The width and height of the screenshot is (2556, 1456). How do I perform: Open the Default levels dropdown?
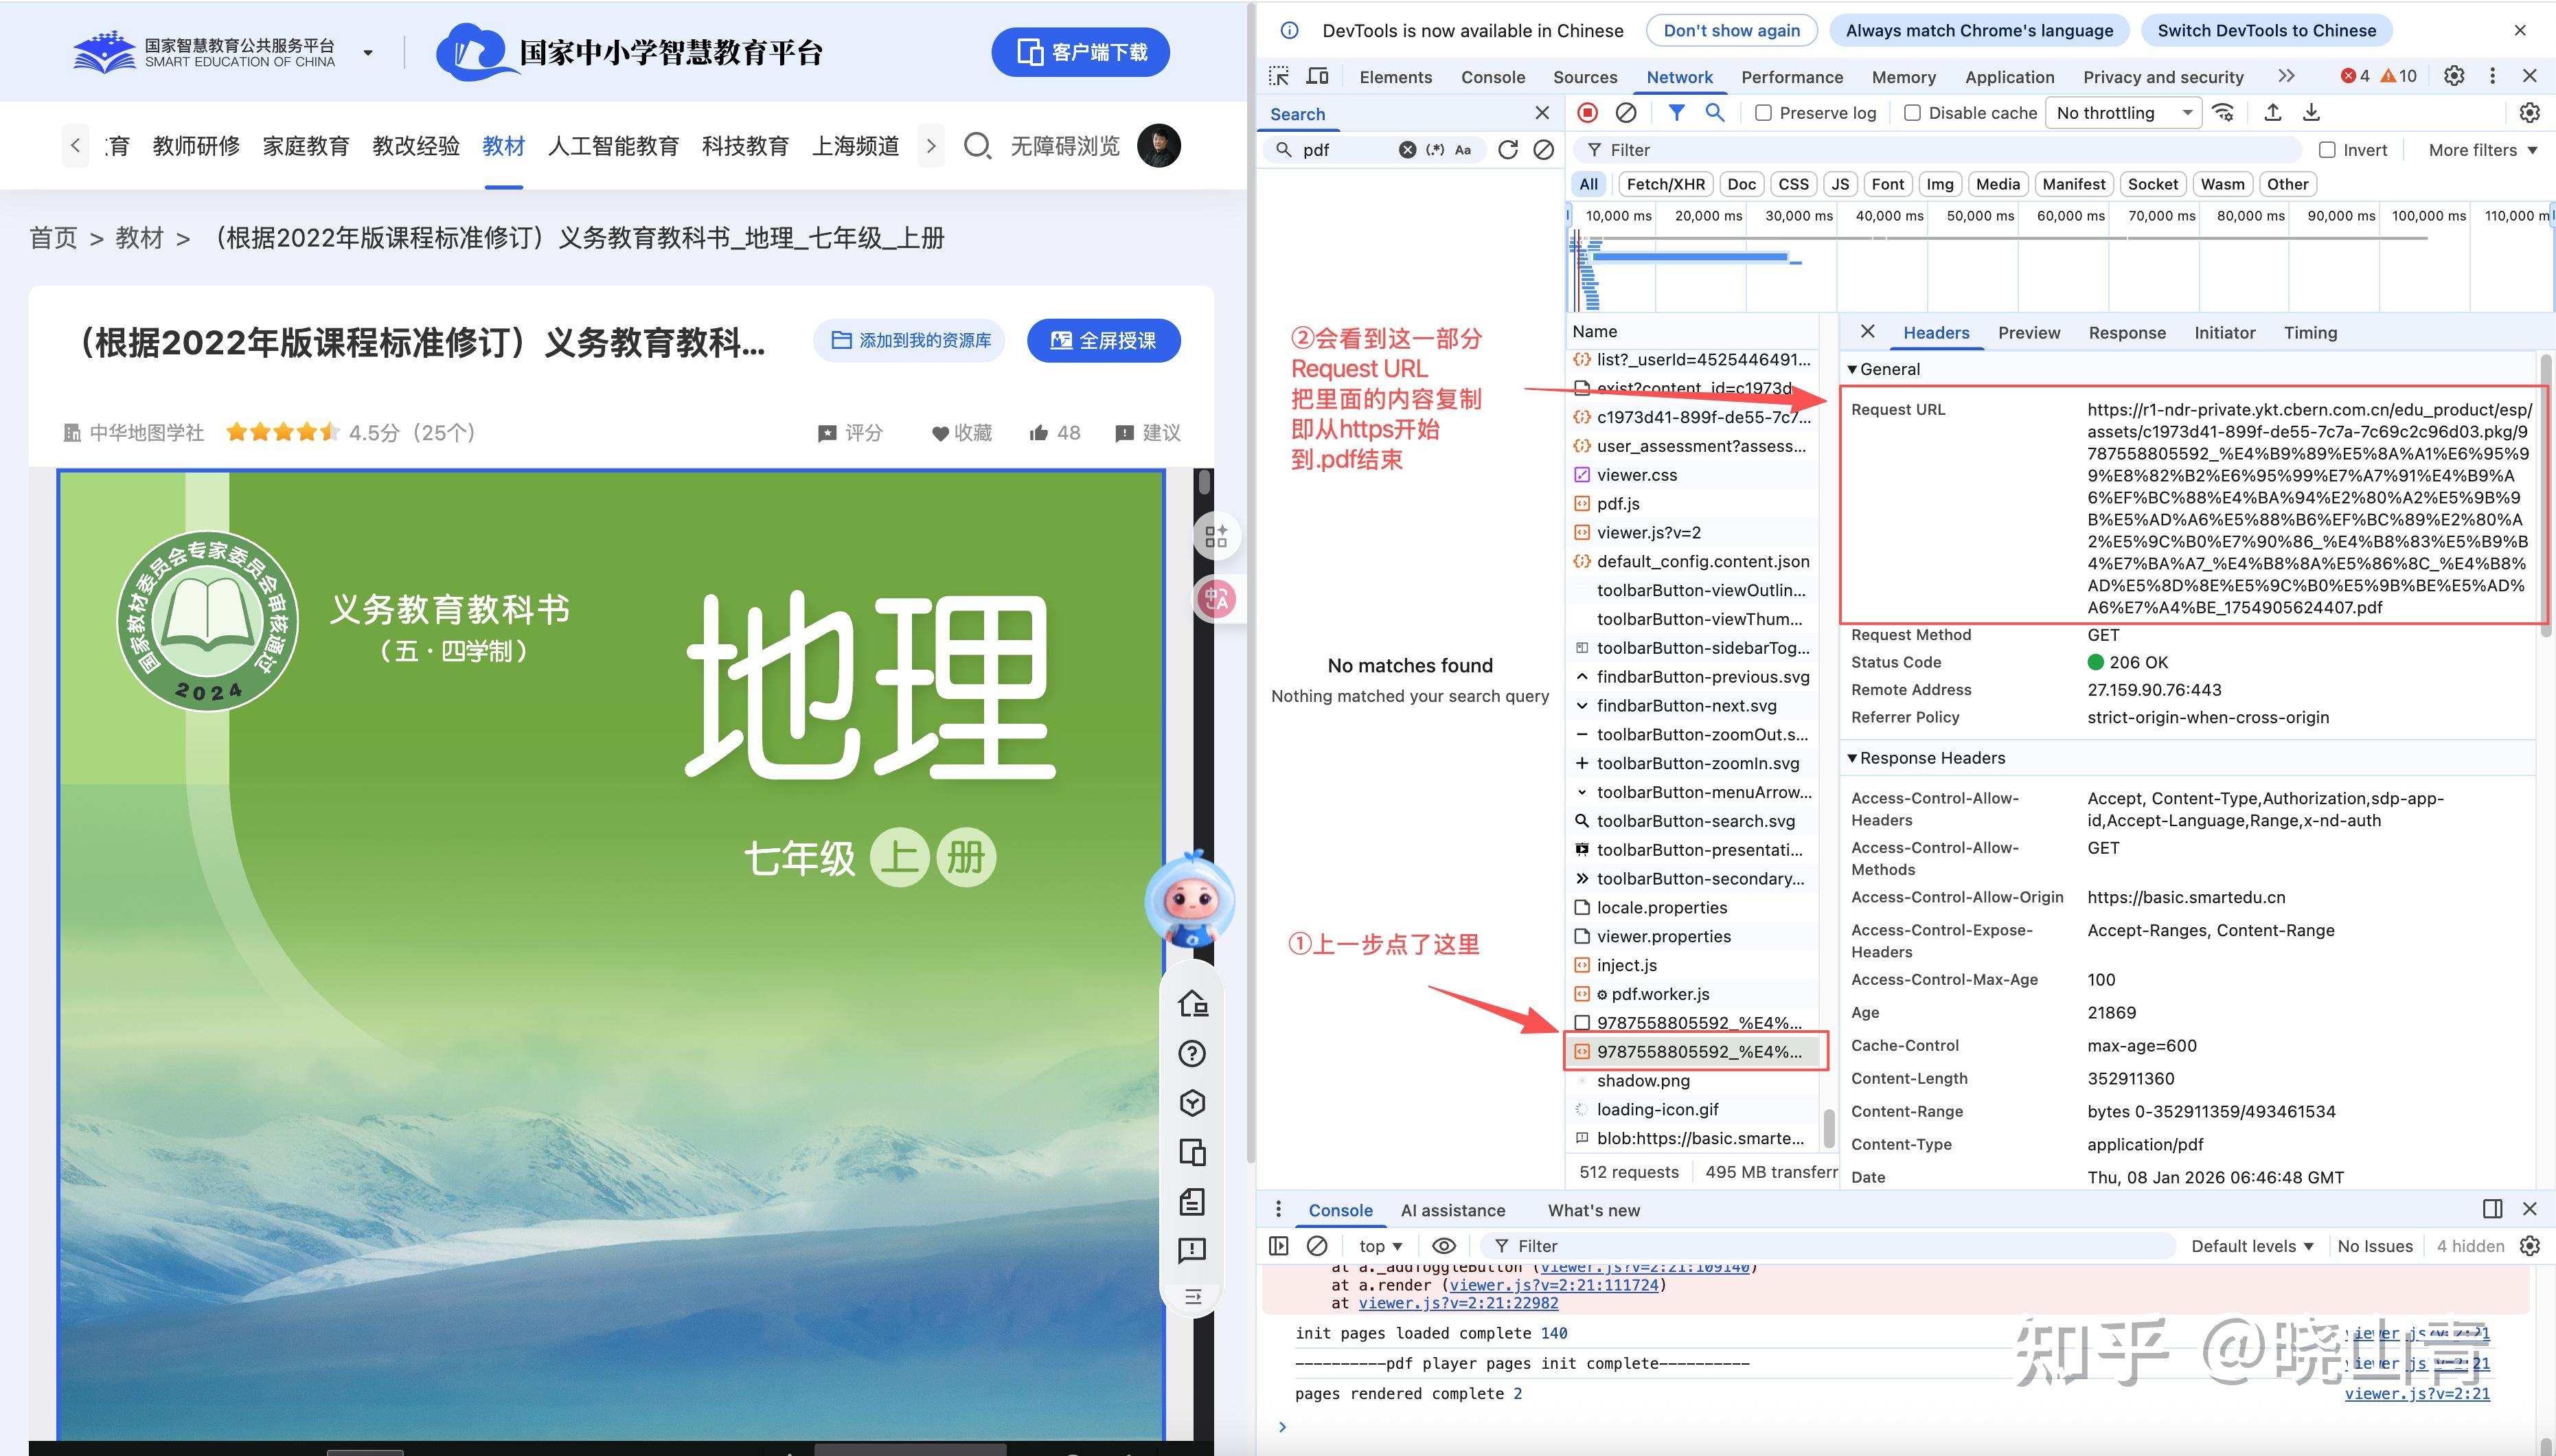(2252, 1246)
